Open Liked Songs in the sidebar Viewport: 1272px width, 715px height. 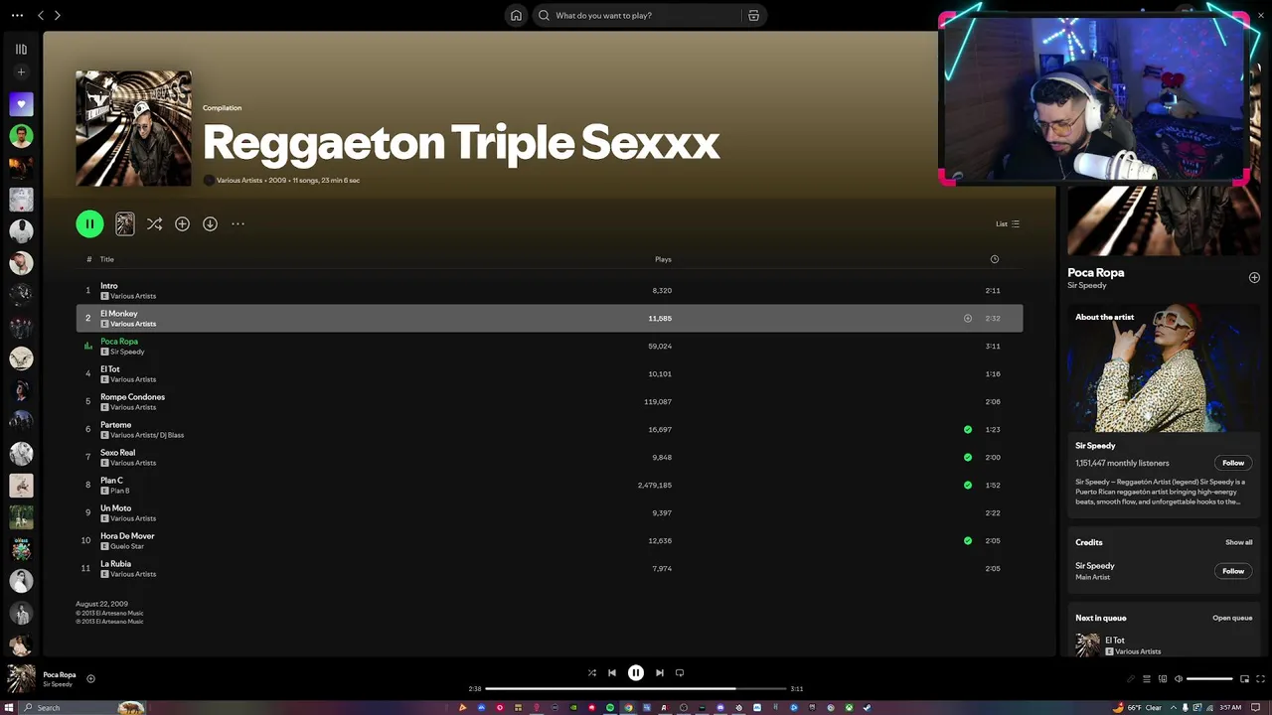[x=21, y=104]
